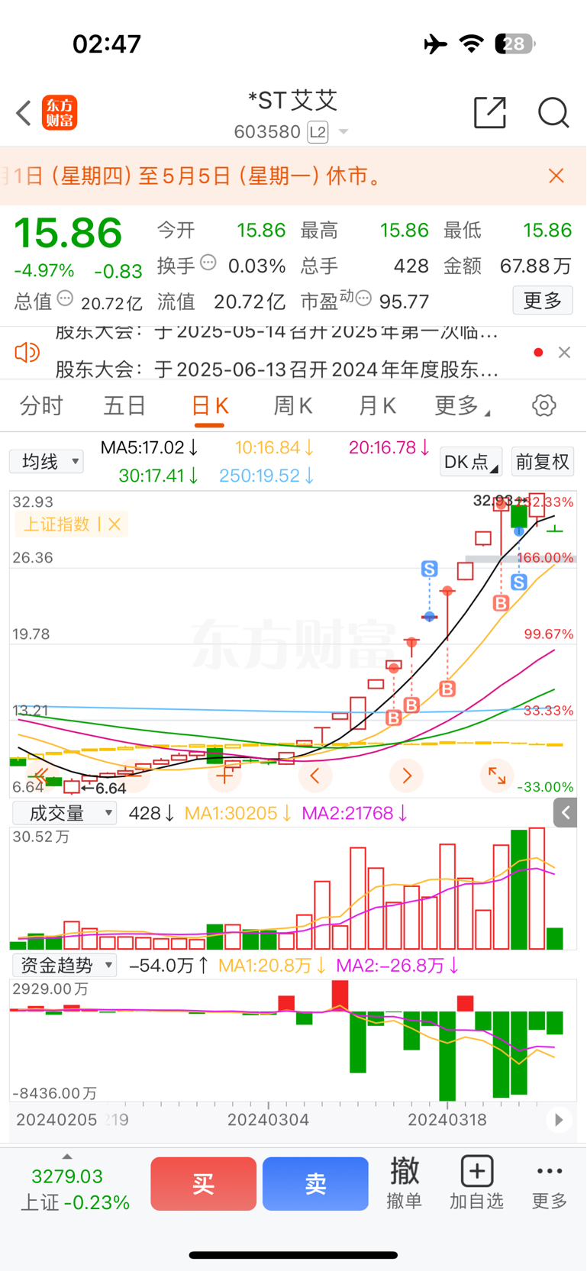Tap the 前复权 adjustment button
The width and height of the screenshot is (587, 1271).
point(543,461)
